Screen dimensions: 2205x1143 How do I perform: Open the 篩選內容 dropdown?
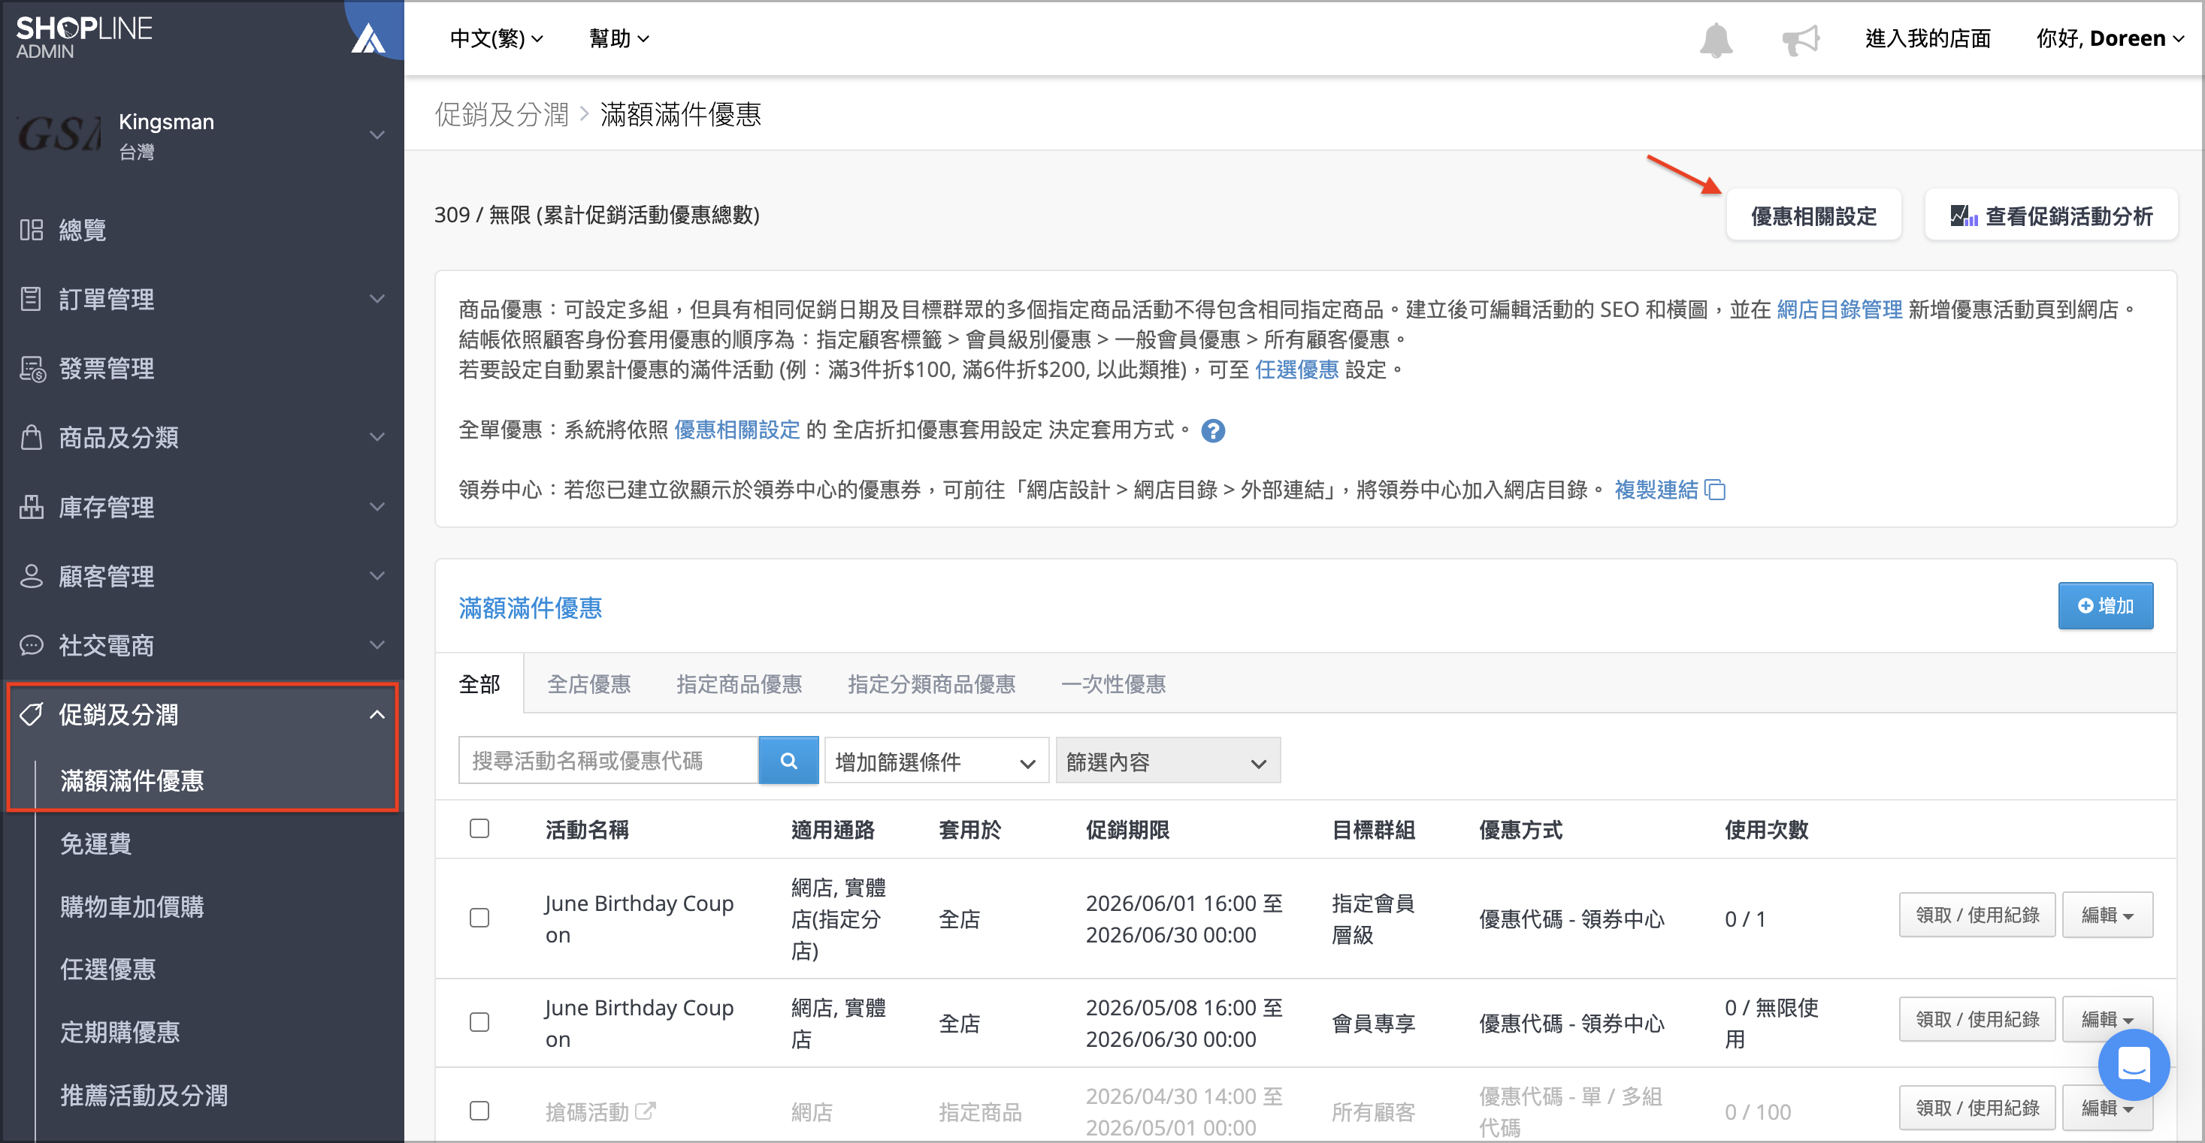(1168, 761)
